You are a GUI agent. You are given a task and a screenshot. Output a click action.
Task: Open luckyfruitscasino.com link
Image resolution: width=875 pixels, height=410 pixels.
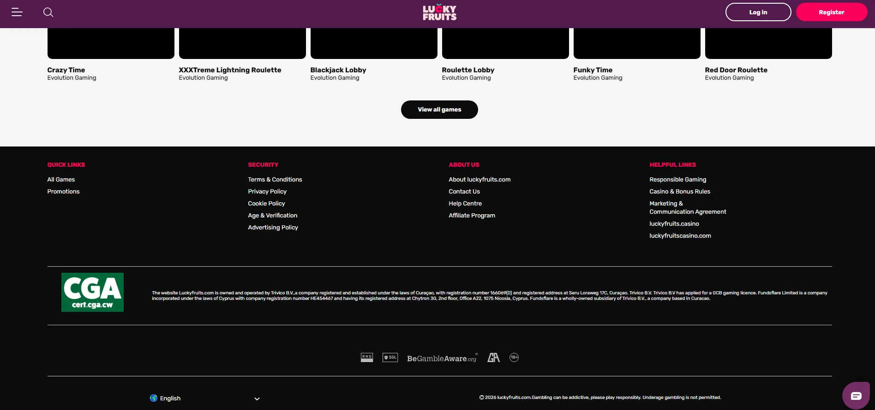click(x=680, y=236)
